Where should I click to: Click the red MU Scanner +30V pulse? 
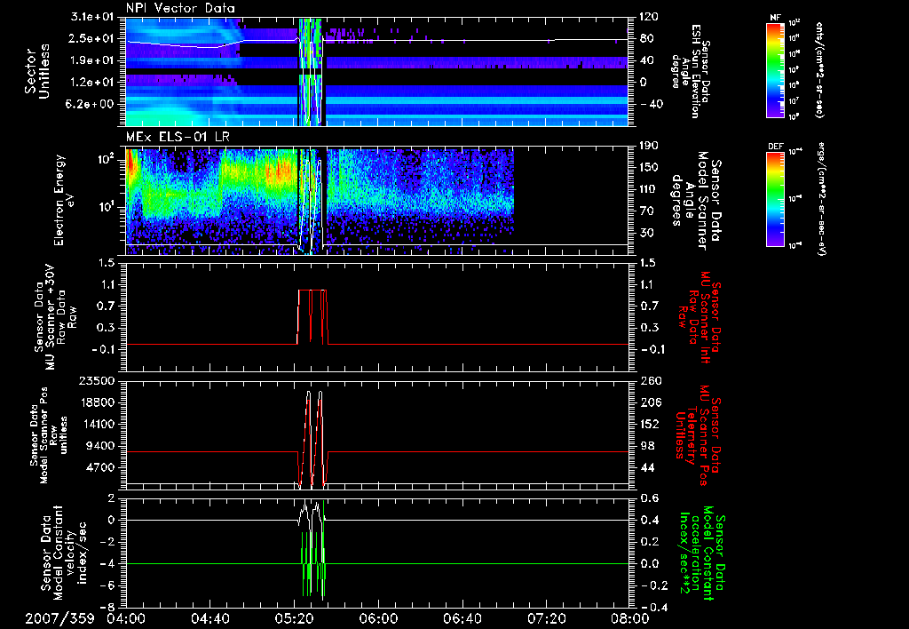coord(312,317)
